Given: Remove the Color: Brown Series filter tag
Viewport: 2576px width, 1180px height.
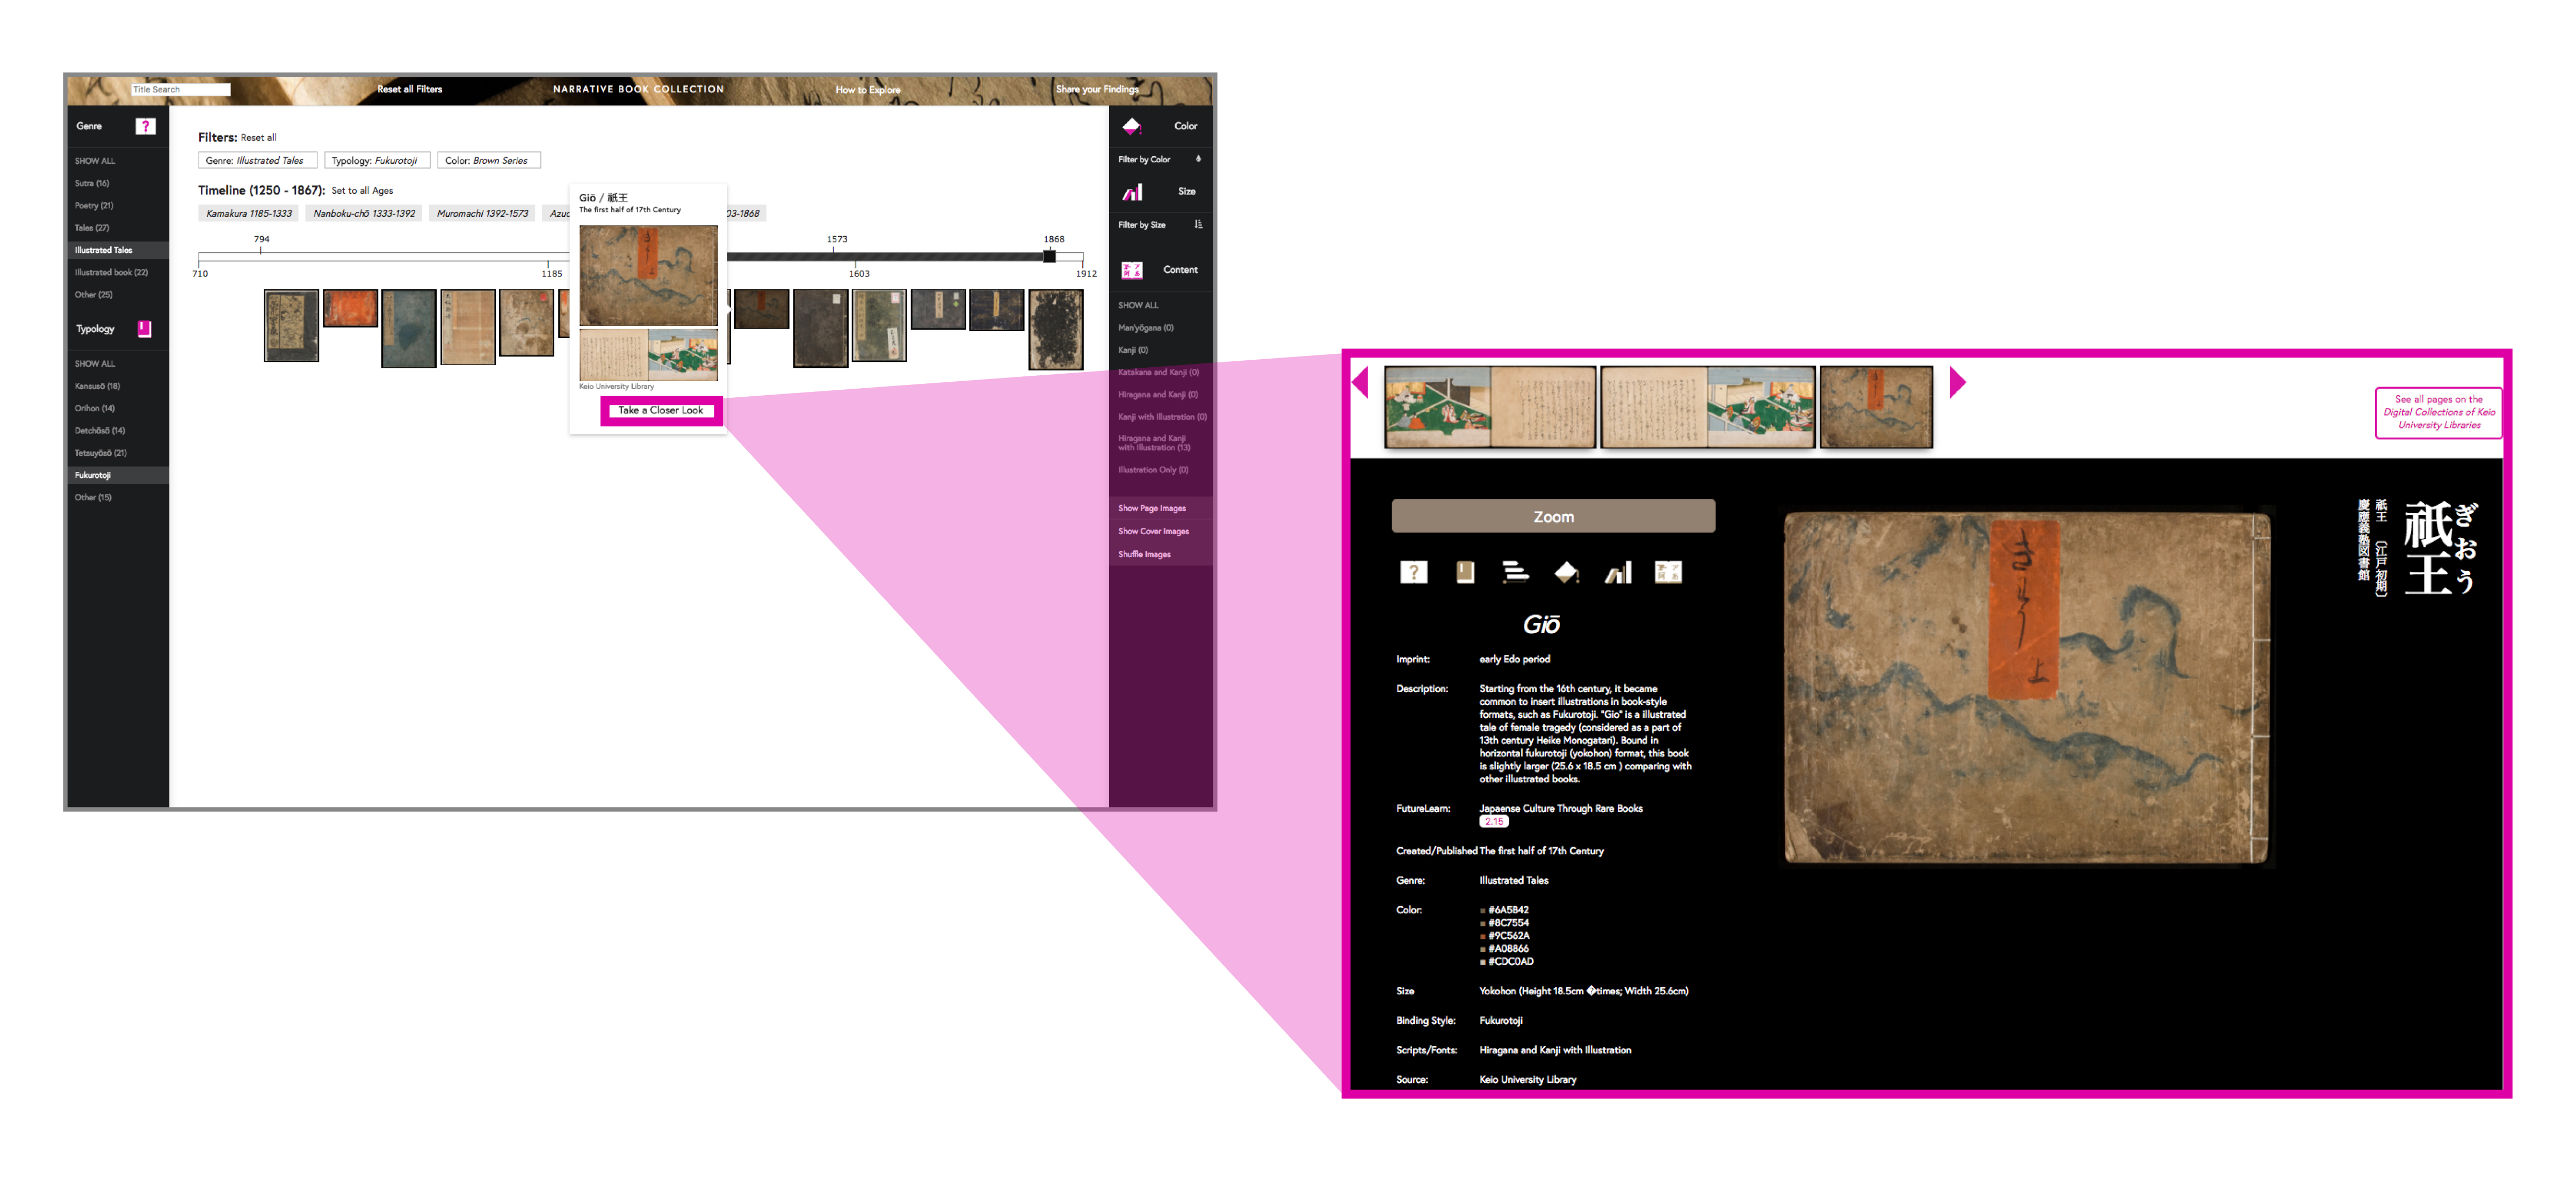Looking at the screenshot, I should (488, 160).
